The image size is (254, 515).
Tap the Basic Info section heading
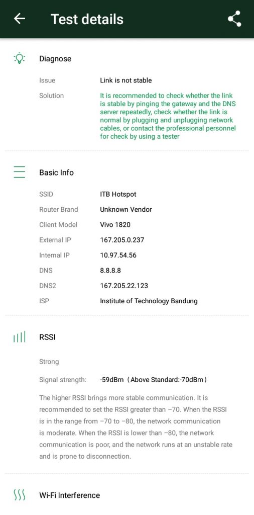click(x=56, y=173)
